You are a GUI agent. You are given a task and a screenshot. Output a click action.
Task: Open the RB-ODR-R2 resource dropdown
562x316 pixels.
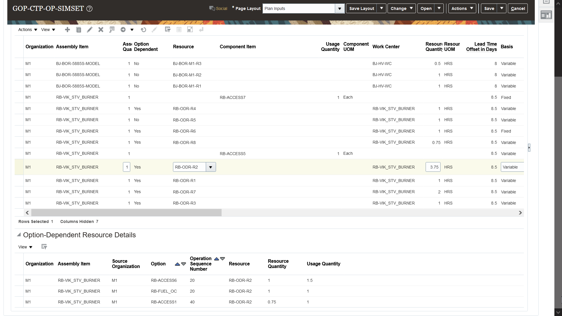pos(210,167)
